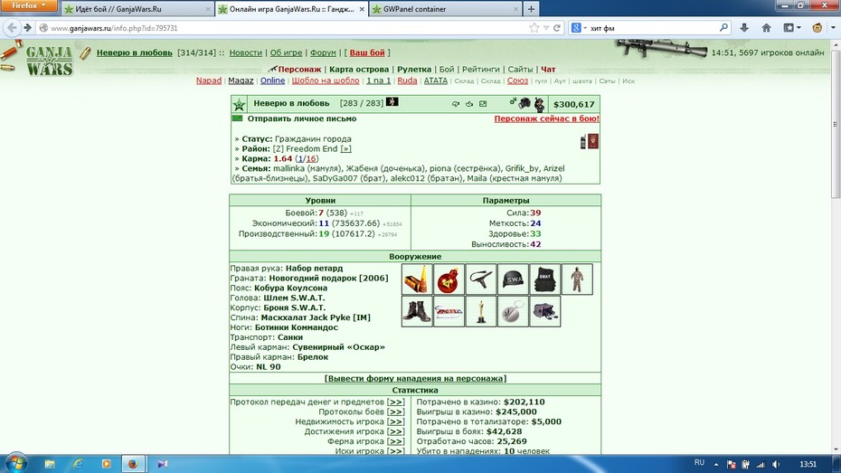Click the green envelope mail icon

point(238,118)
